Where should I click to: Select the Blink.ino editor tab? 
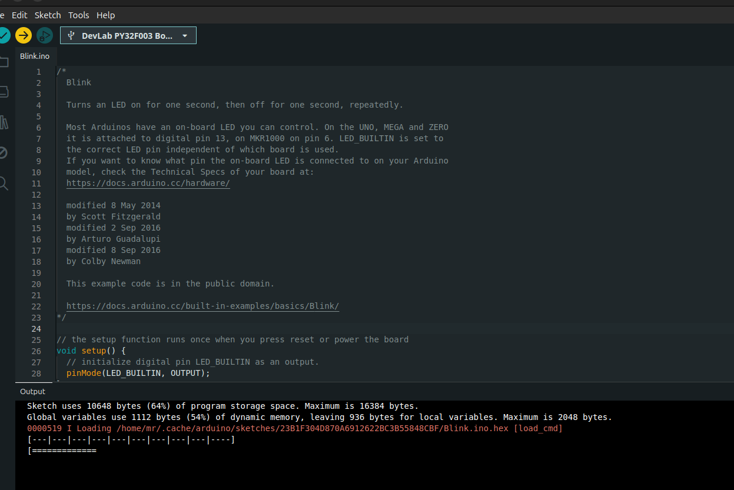35,56
